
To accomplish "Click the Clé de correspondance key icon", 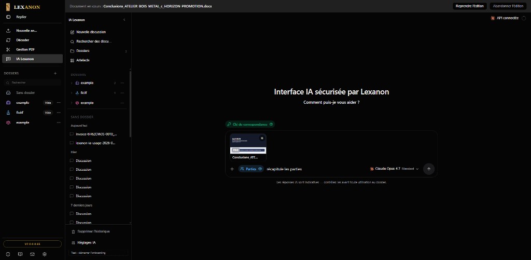I will (x=229, y=125).
